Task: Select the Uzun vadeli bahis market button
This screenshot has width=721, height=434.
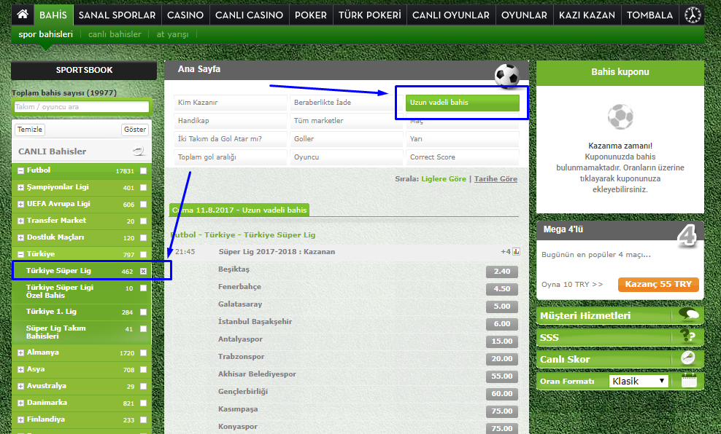Action: pyautogui.click(x=462, y=103)
